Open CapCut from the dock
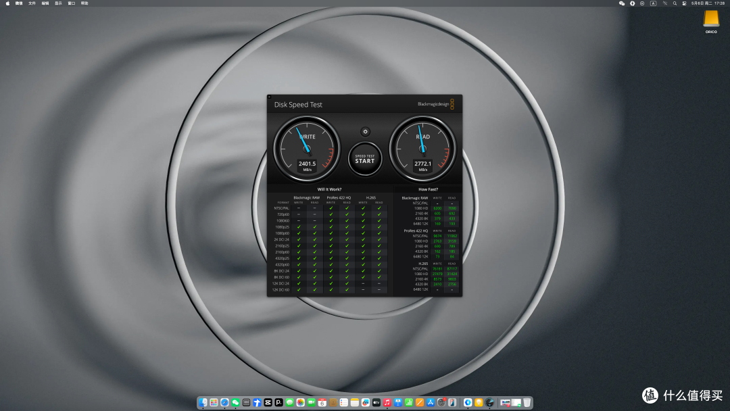 click(x=268, y=402)
